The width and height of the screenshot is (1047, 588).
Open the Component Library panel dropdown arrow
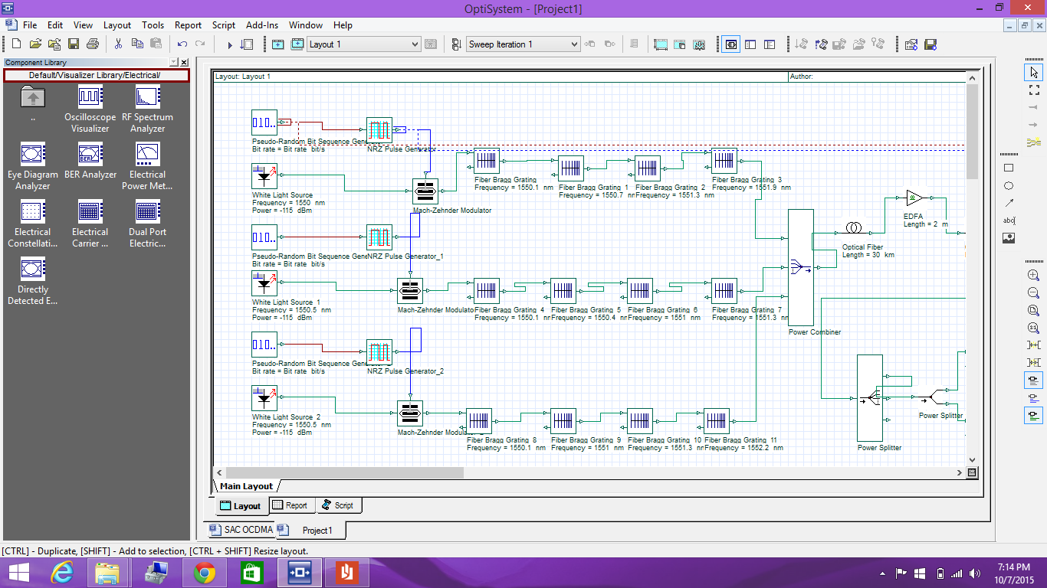pos(173,62)
